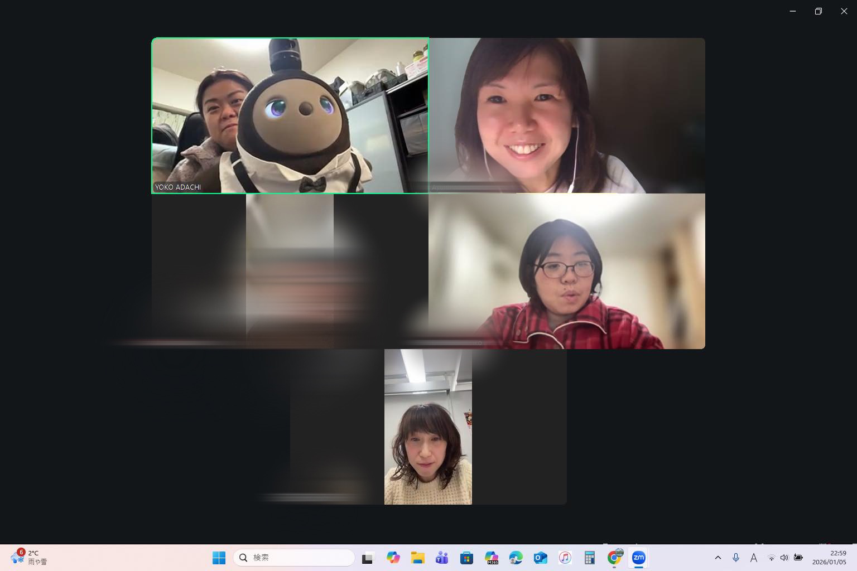Launch the Calculator app from taskbar
The image size is (857, 571).
point(589,558)
